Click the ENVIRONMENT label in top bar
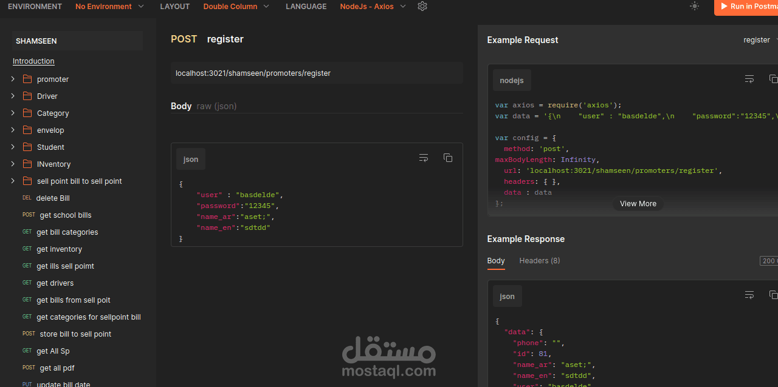Viewport: 778px width, 387px height. tap(35, 7)
